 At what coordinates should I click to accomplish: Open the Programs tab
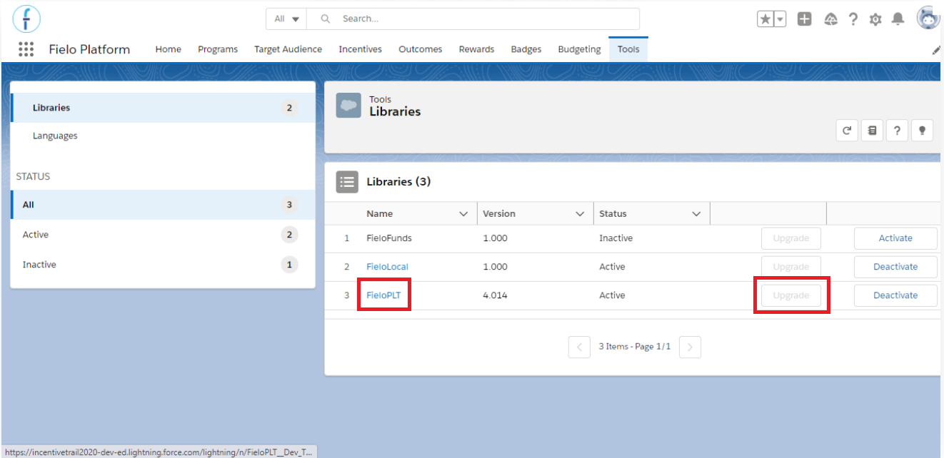pyautogui.click(x=218, y=49)
